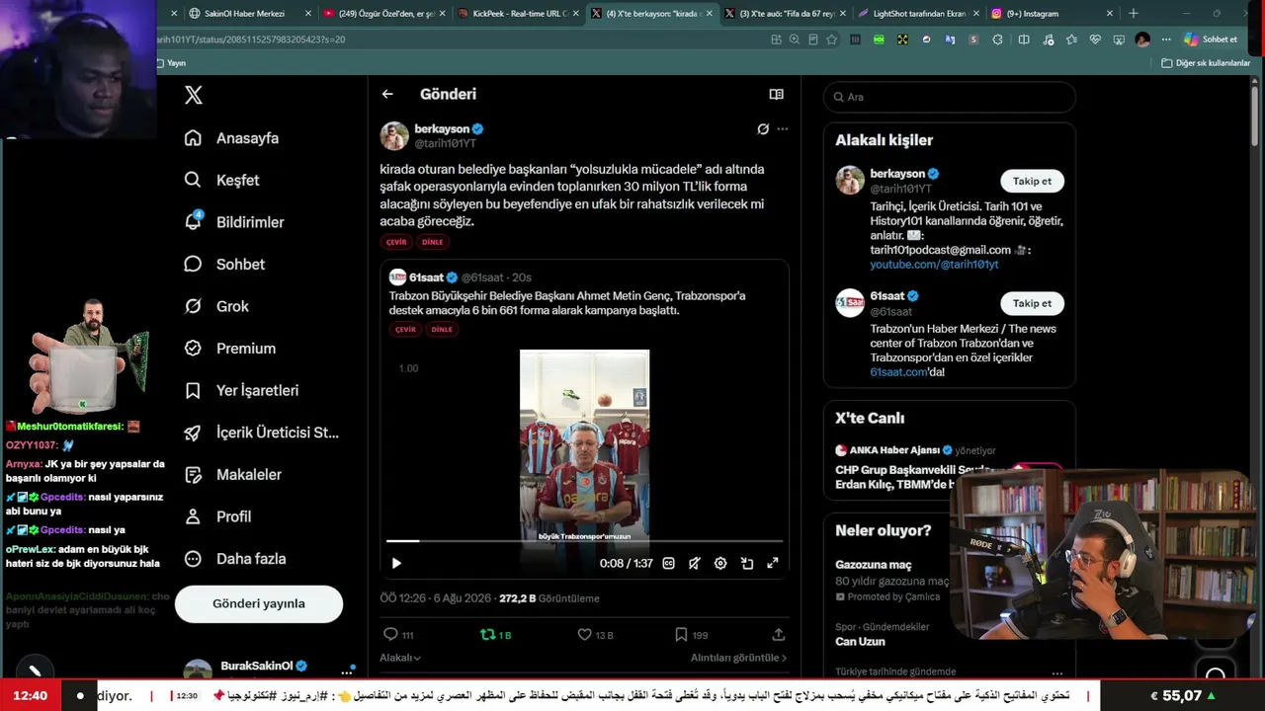This screenshot has width=1265, height=711.
Task: Click DİNLE under berkayson's post text
Action: tap(433, 242)
